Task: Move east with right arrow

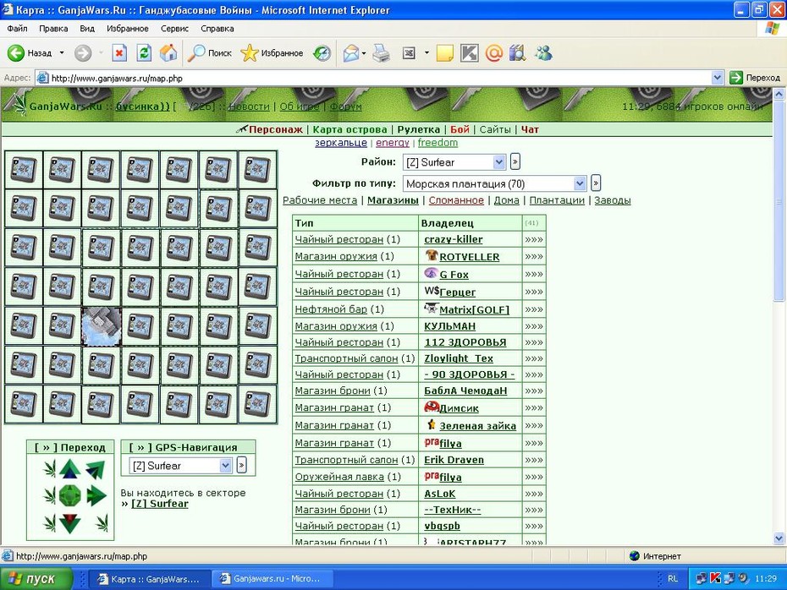Action: pos(96,496)
